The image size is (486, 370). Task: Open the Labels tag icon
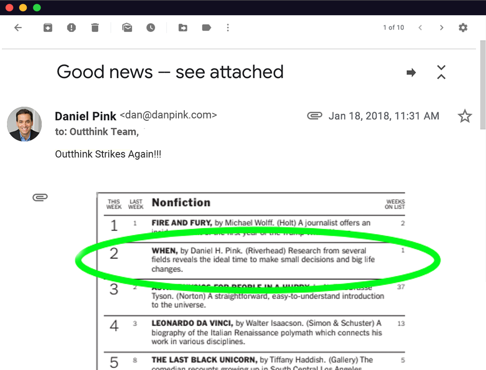(x=206, y=28)
